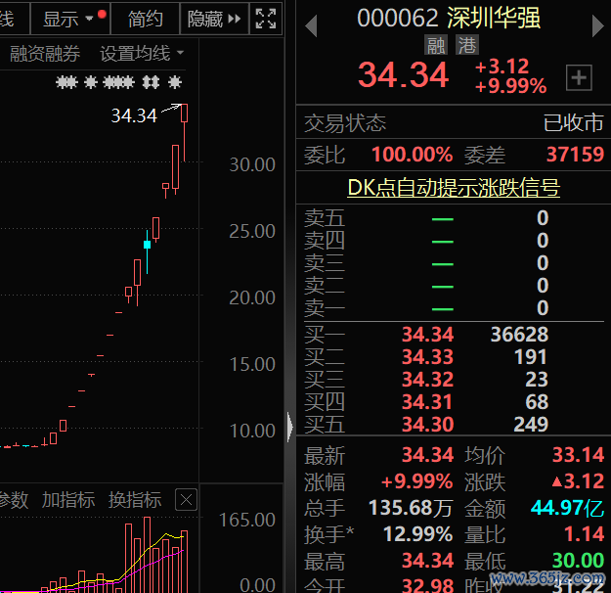Click 总手 value 135.68万

[x=411, y=508]
